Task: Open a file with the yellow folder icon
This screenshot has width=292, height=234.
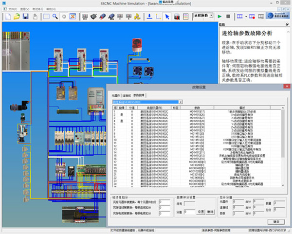Action: 17,17
